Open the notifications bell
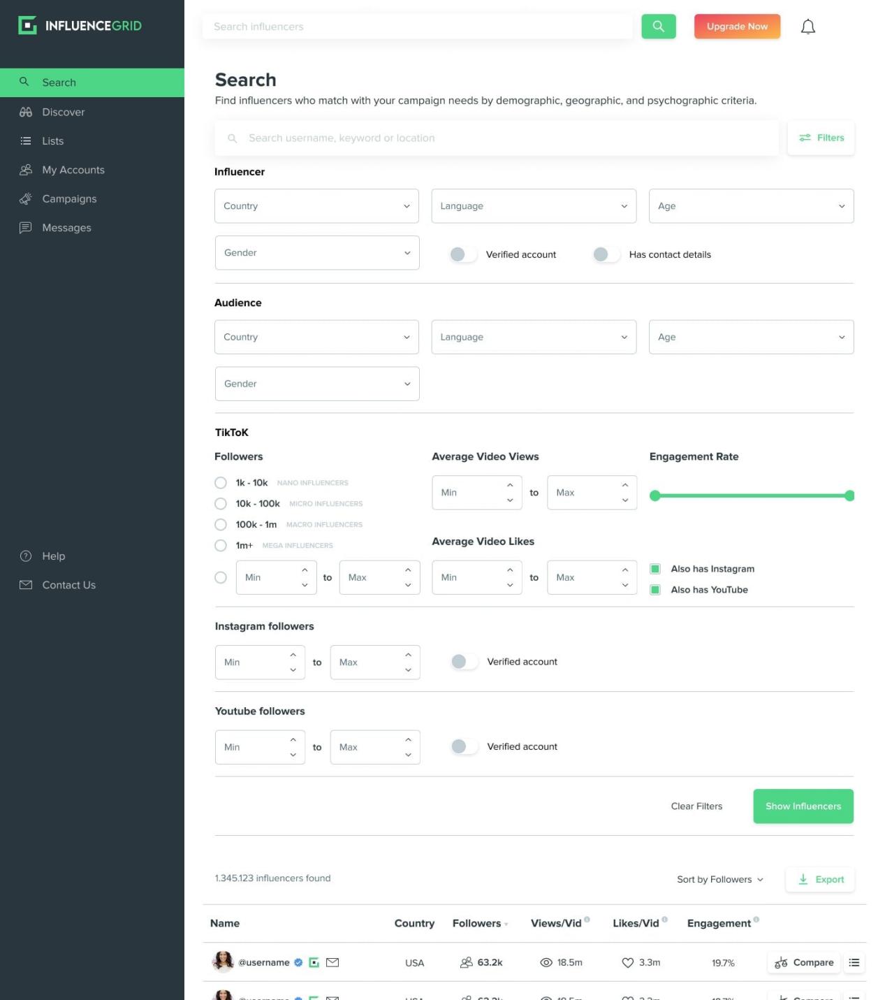The width and height of the screenshot is (885, 1000). 808,27
